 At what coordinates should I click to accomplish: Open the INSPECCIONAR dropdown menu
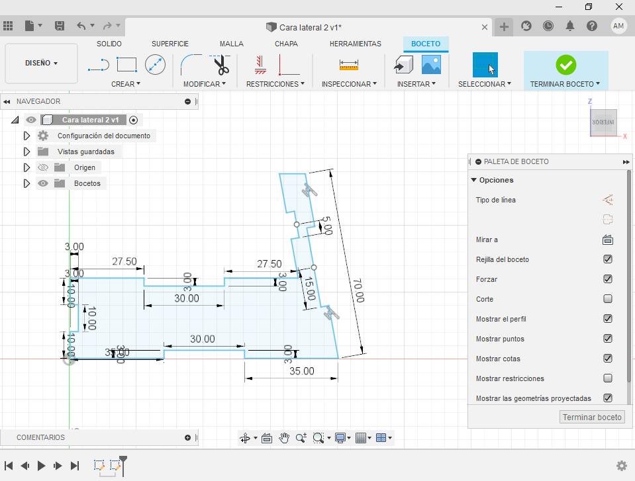(x=349, y=84)
